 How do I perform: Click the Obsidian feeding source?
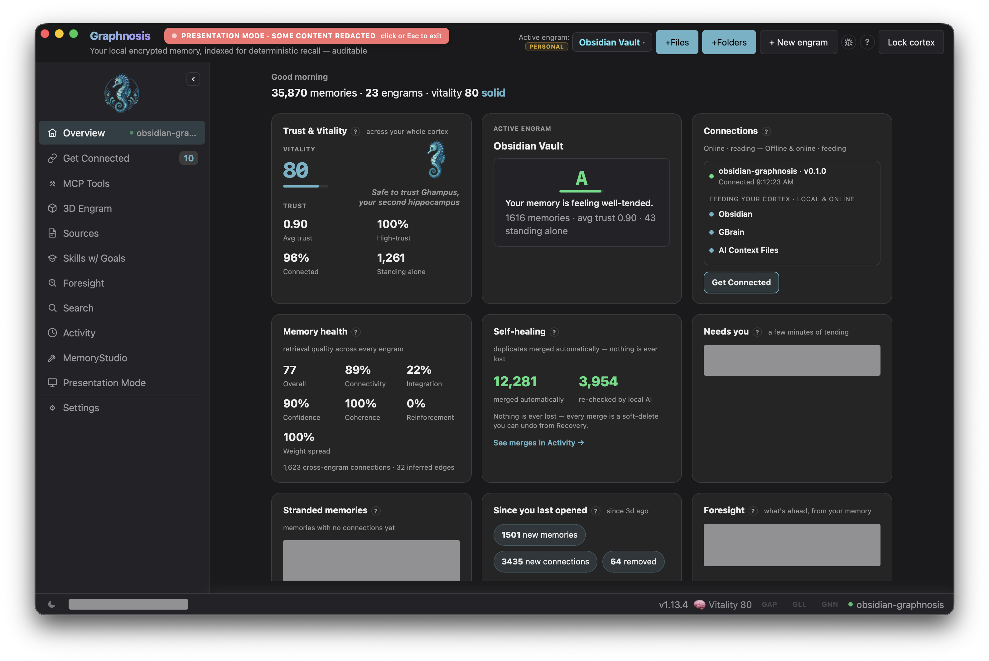coord(735,214)
